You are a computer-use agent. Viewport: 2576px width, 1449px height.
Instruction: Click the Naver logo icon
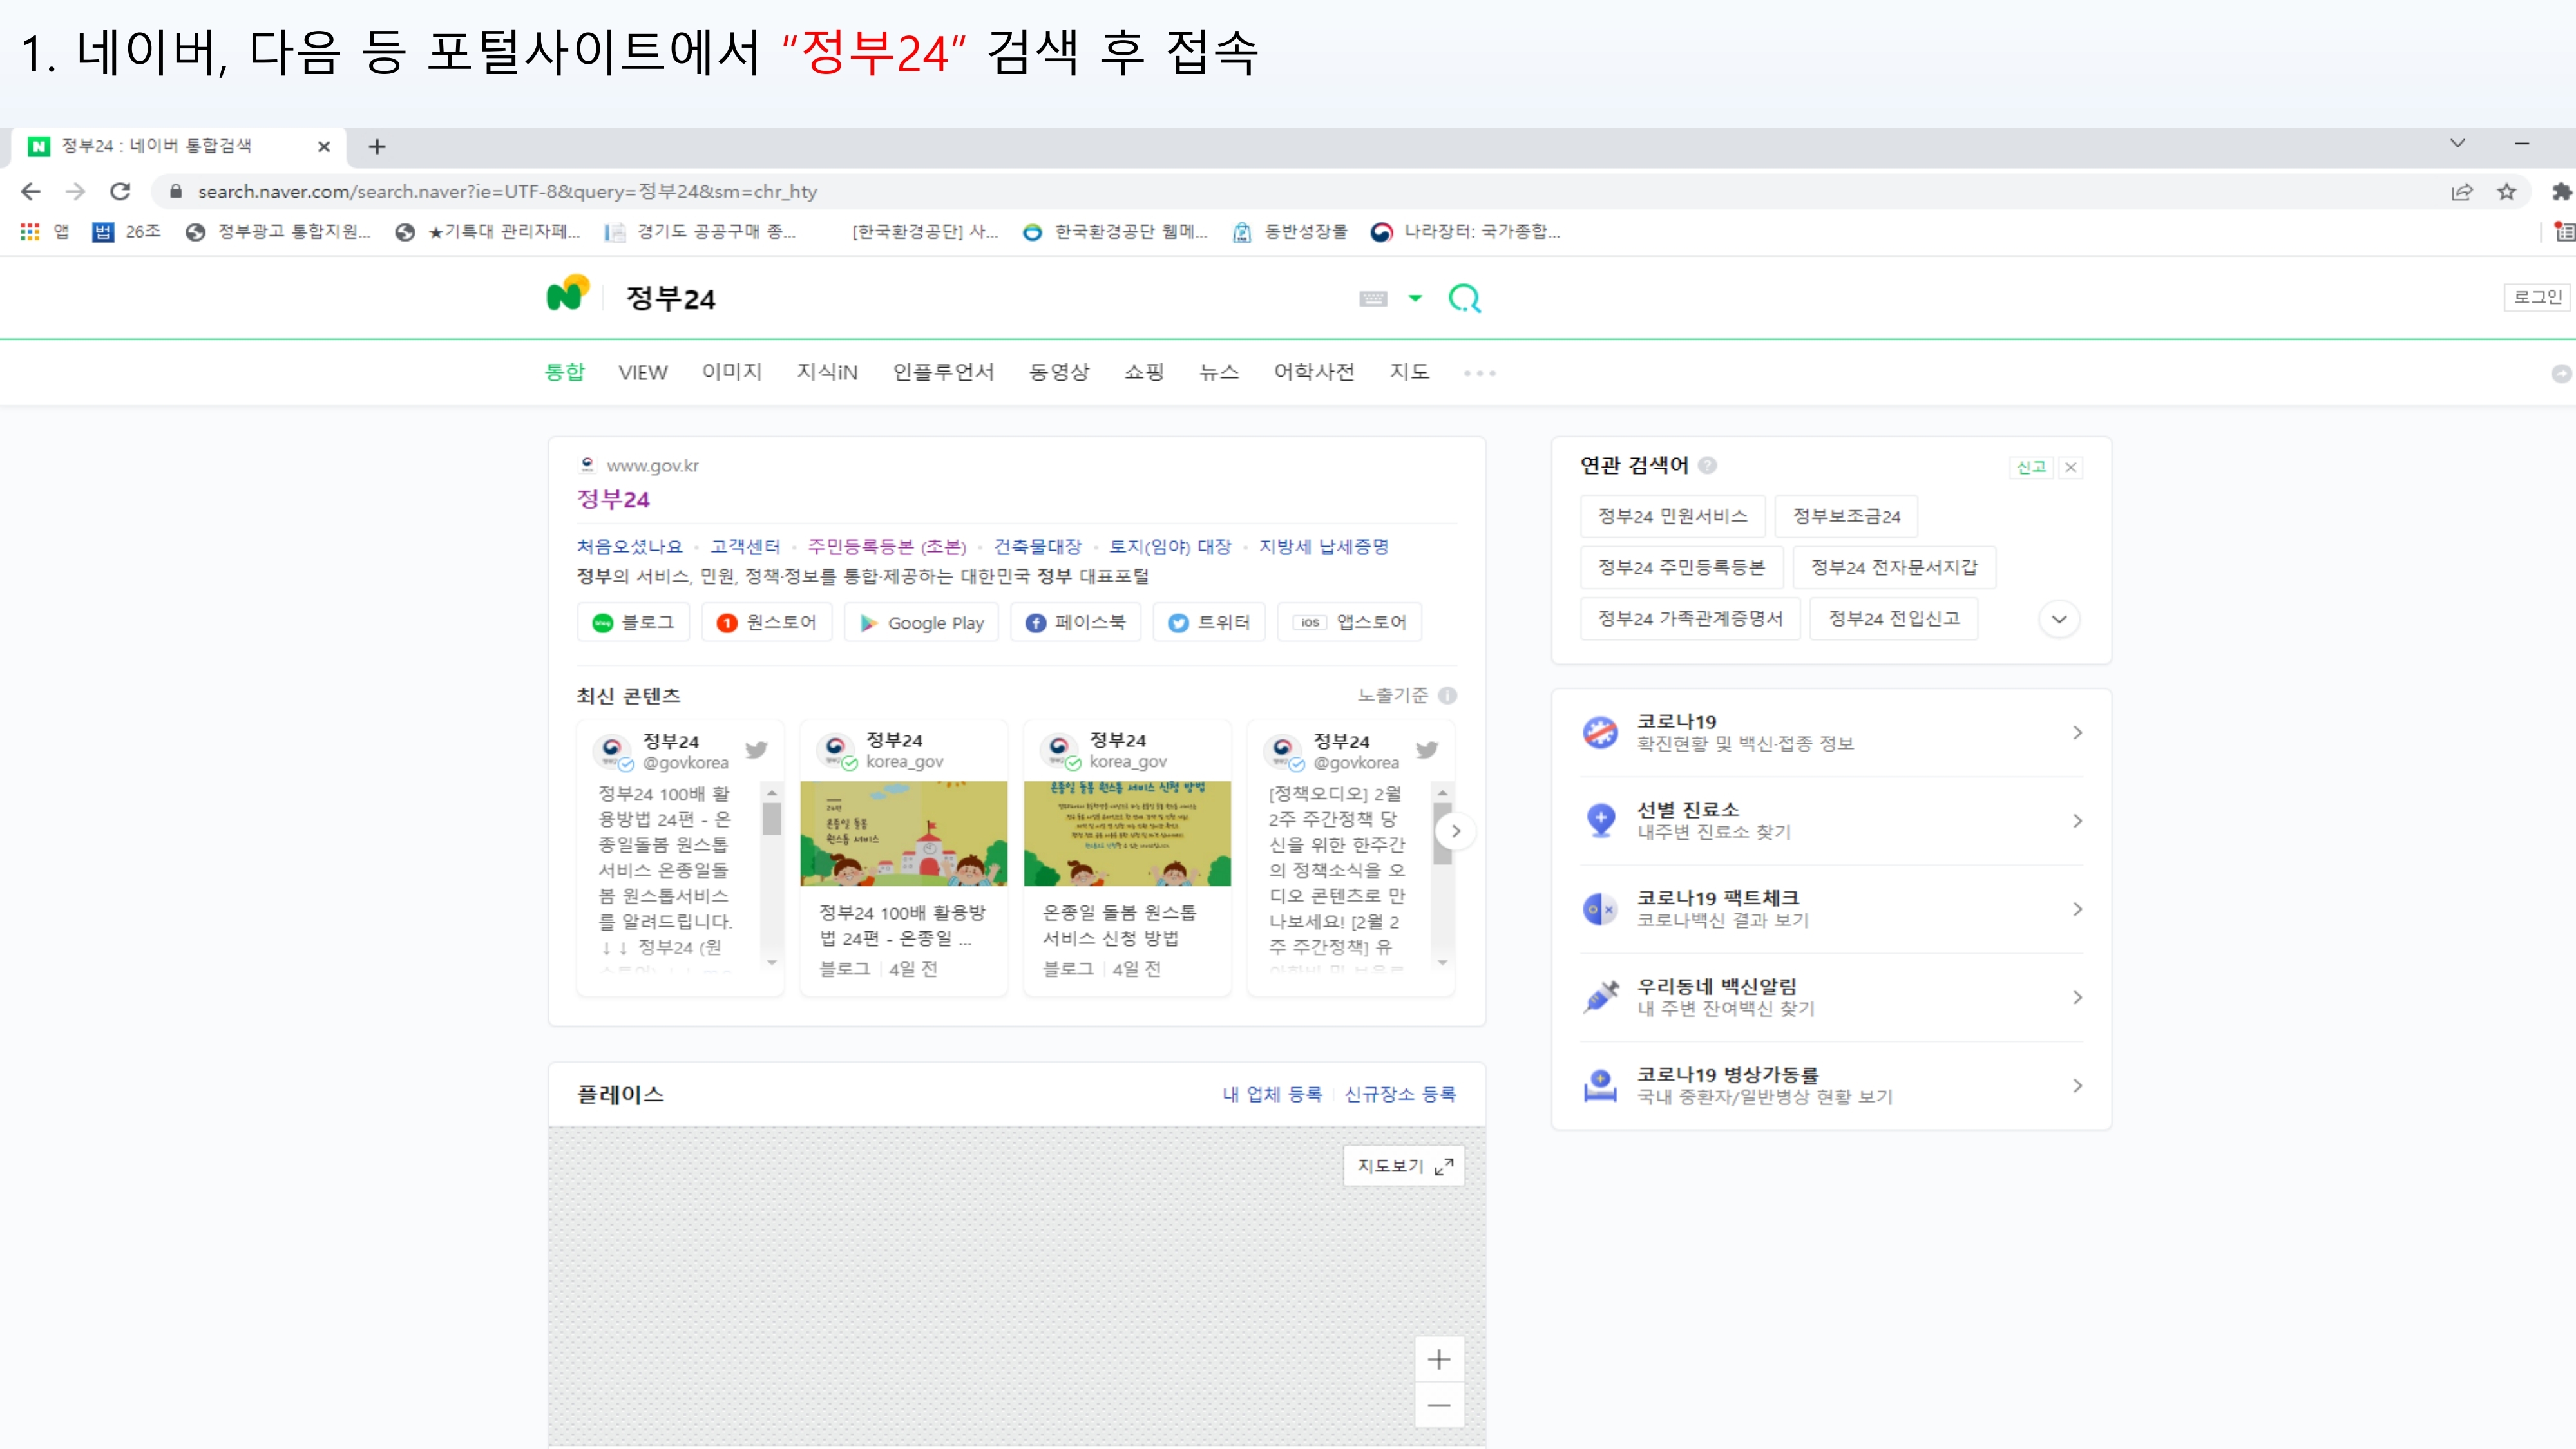pos(567,295)
